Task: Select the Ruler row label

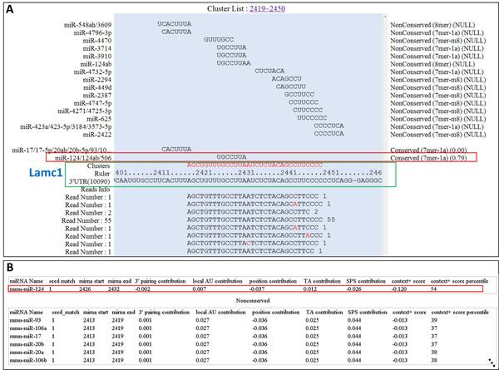Action: [x=101, y=174]
